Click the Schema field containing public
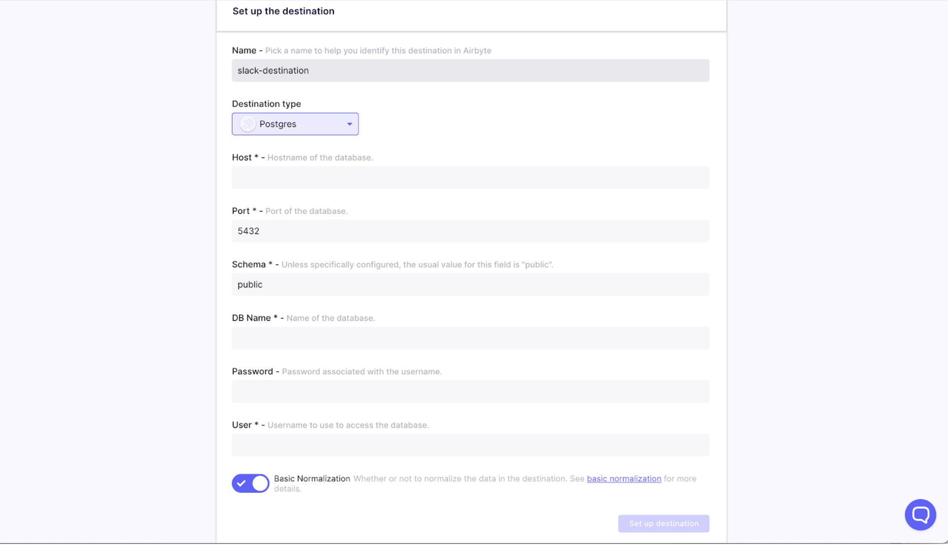The height and width of the screenshot is (545, 948). [x=470, y=285]
